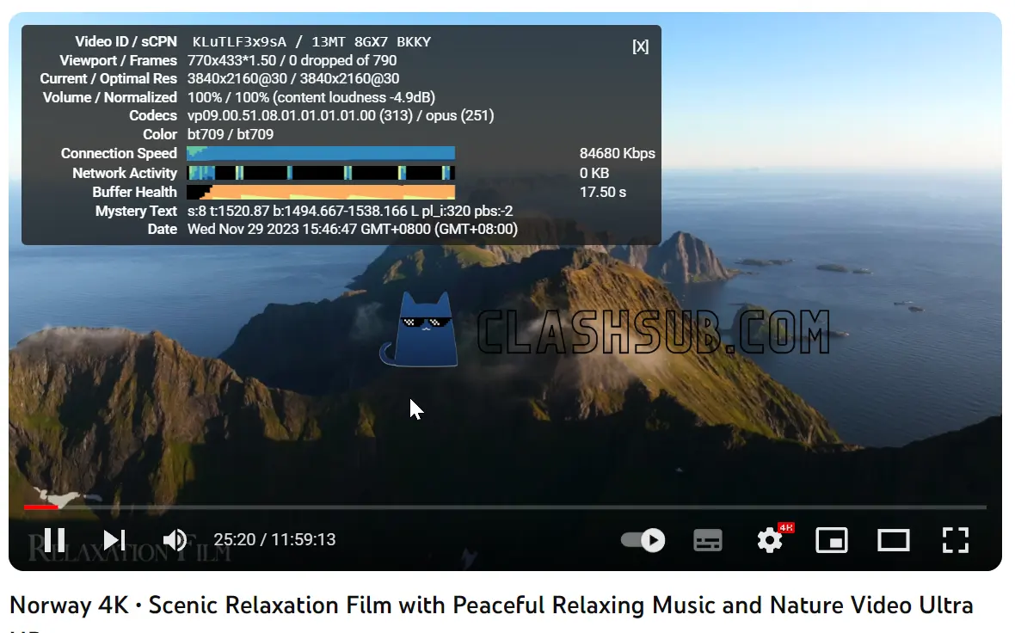This screenshot has width=1015, height=633.
Task: Pause the video playback
Action: tap(54, 540)
